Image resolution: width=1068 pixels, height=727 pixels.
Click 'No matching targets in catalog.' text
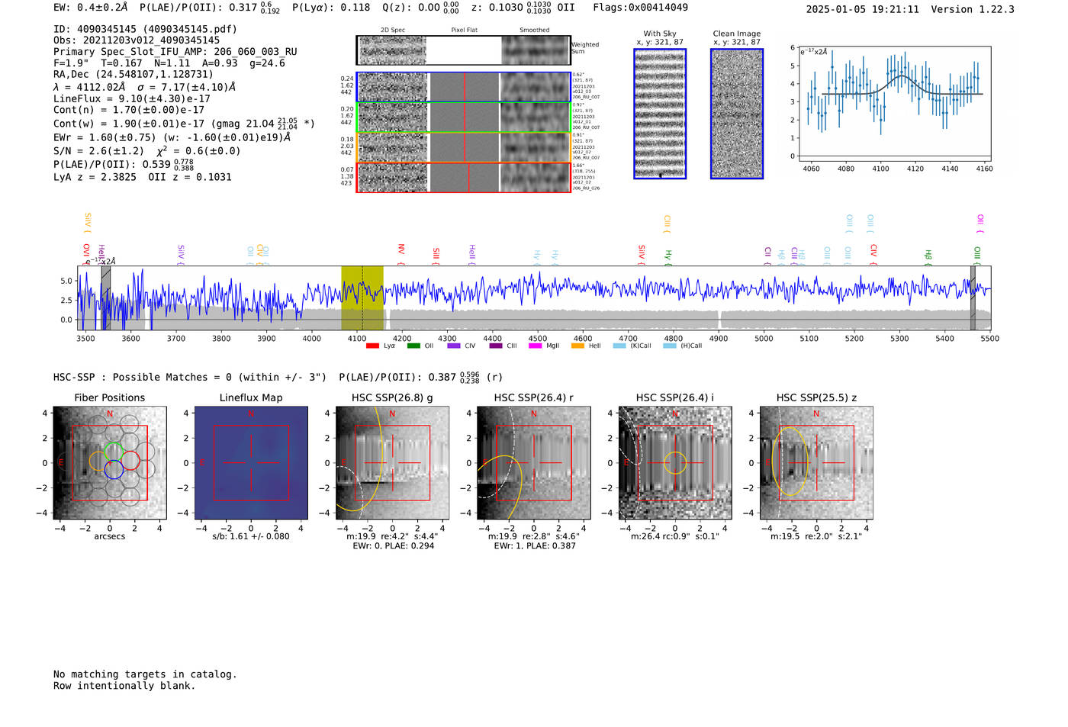click(145, 674)
